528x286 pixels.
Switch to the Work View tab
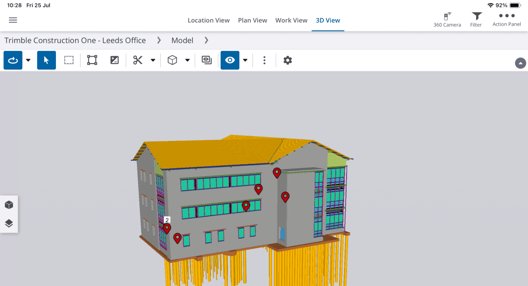(x=291, y=20)
